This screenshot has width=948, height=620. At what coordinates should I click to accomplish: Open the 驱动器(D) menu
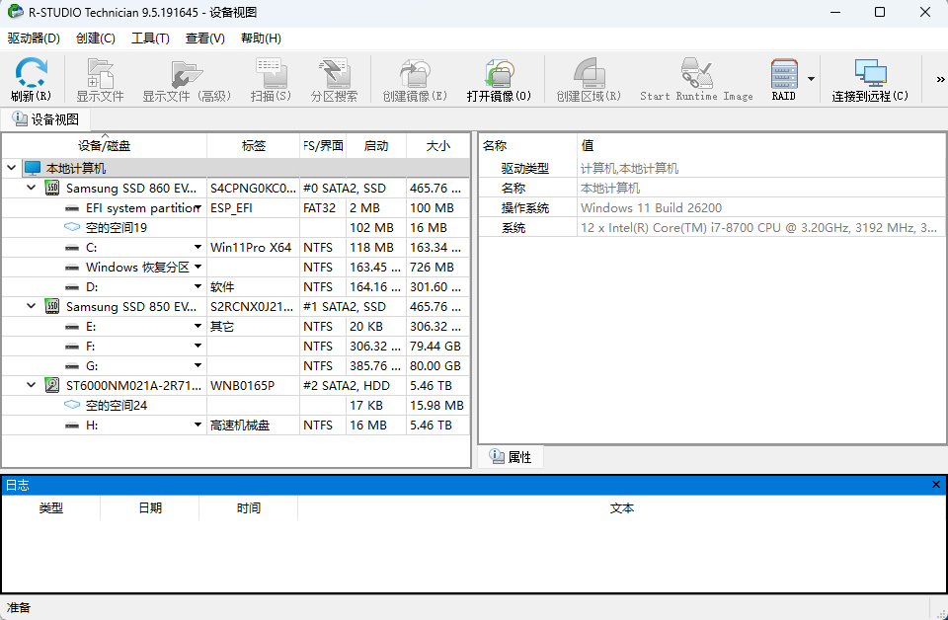34,39
